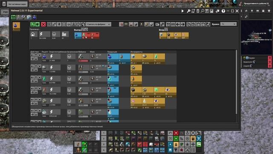Click the blue flask output product

click(x=78, y=35)
